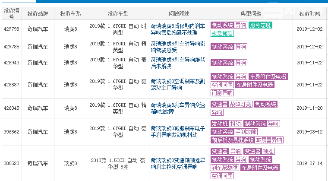Click the 故障灯亮 tag in row 426045
The image size is (328, 181).
click(240, 104)
